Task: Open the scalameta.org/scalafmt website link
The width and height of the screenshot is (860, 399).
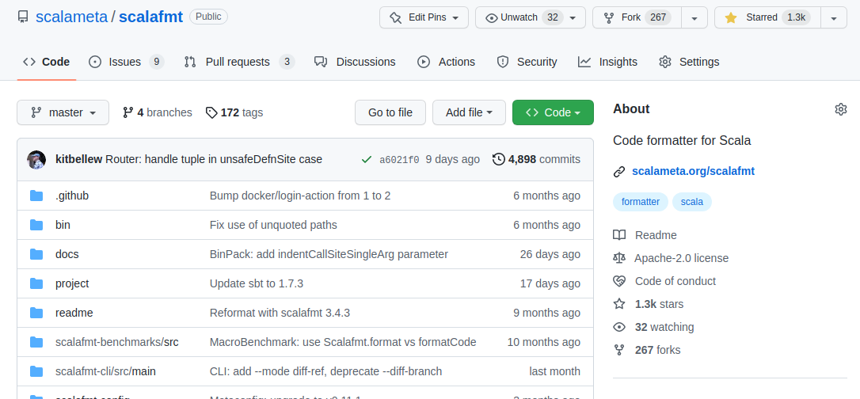Action: click(693, 171)
